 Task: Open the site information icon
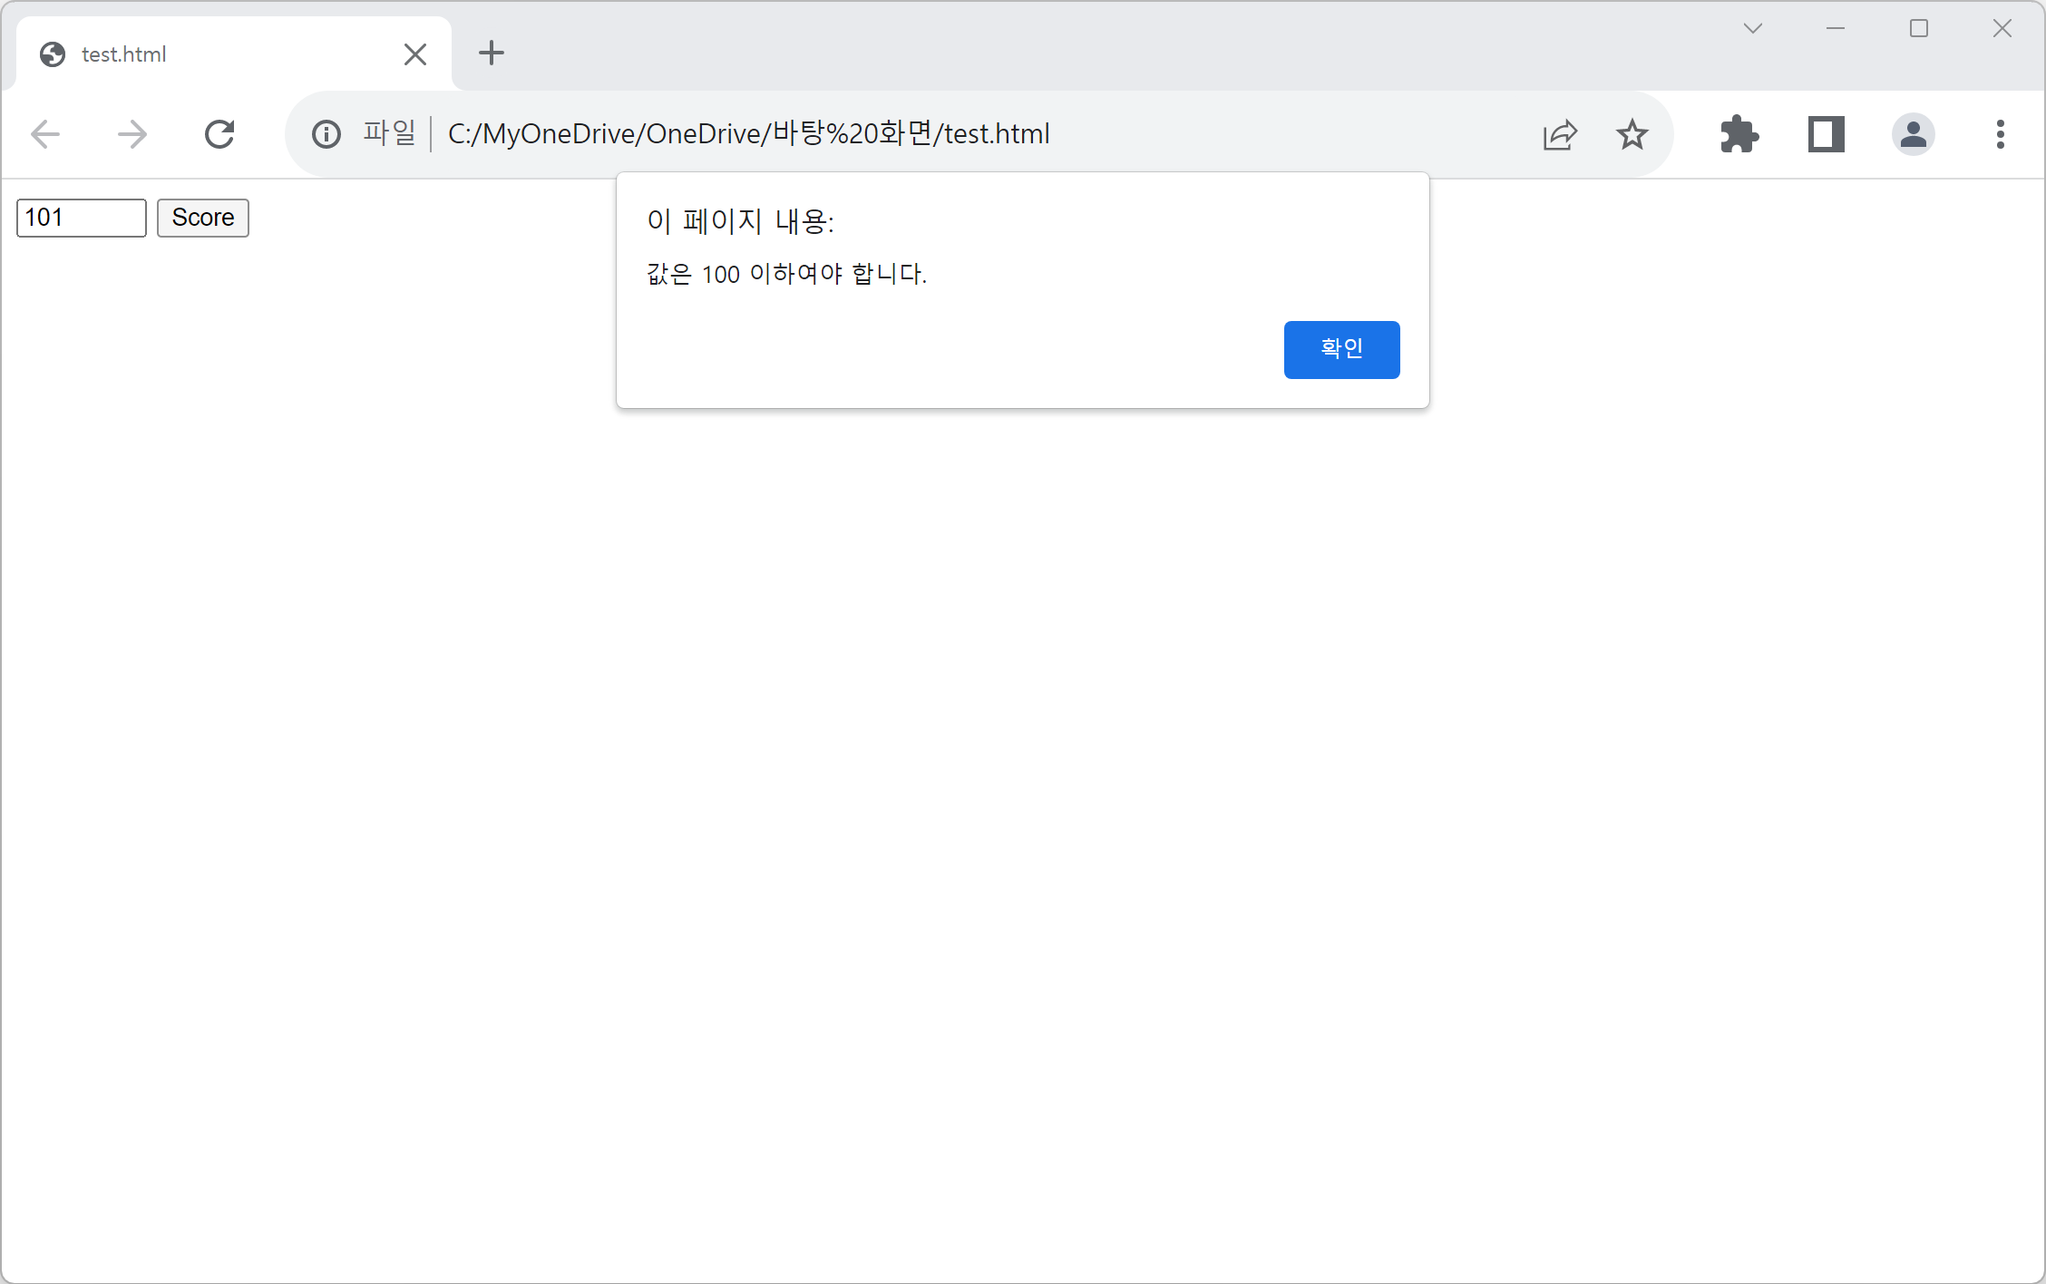(x=326, y=134)
